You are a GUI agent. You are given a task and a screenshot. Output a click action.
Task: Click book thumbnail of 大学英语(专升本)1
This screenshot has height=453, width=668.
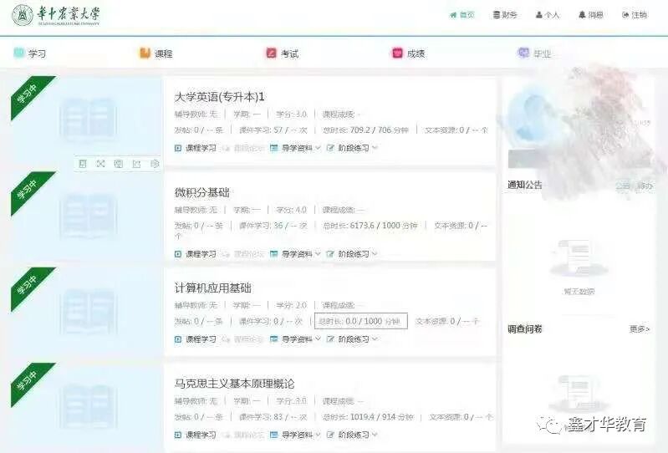(89, 120)
